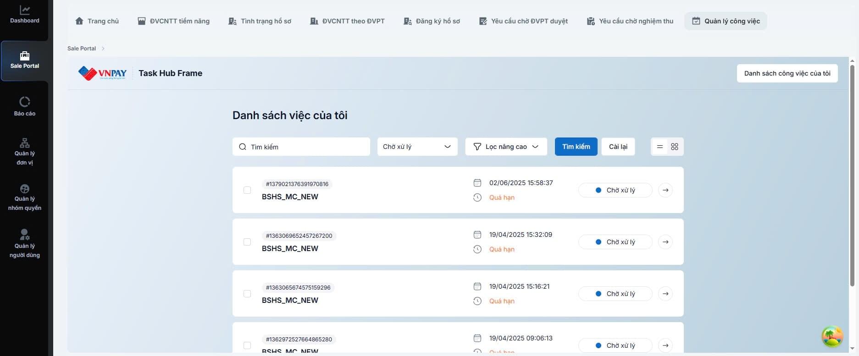Tick checkbox for task #1363065674575159296
Viewport: 859px width, 356px height.
point(247,294)
